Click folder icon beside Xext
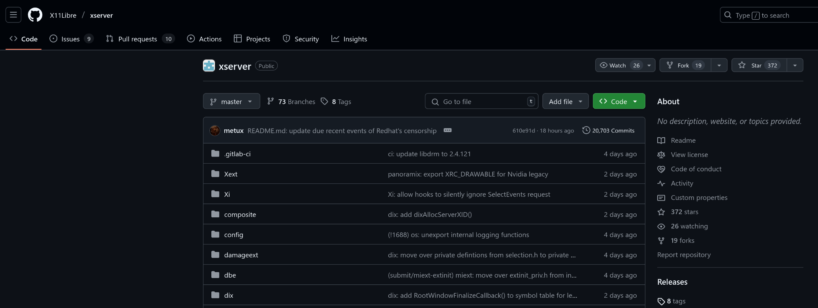 215,174
